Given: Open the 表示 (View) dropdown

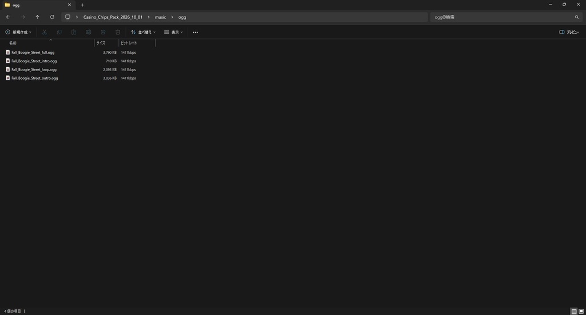Looking at the screenshot, I should click(173, 32).
